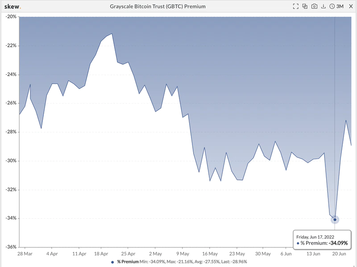The image size is (357, 267).
Task: Click the -34.09% tooltip box
Action: (x=321, y=240)
